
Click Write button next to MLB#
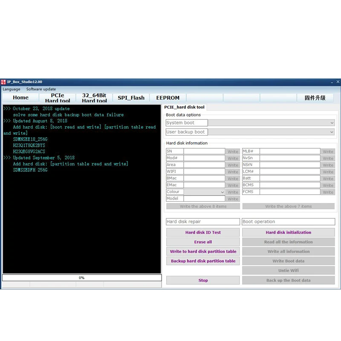pos(328,152)
